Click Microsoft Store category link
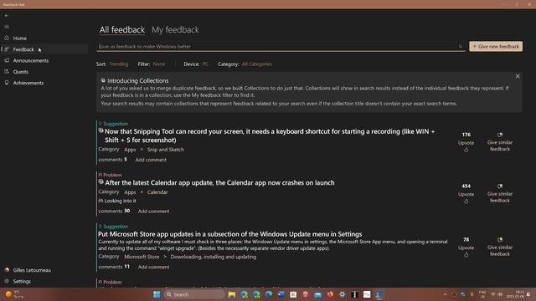 (142, 257)
